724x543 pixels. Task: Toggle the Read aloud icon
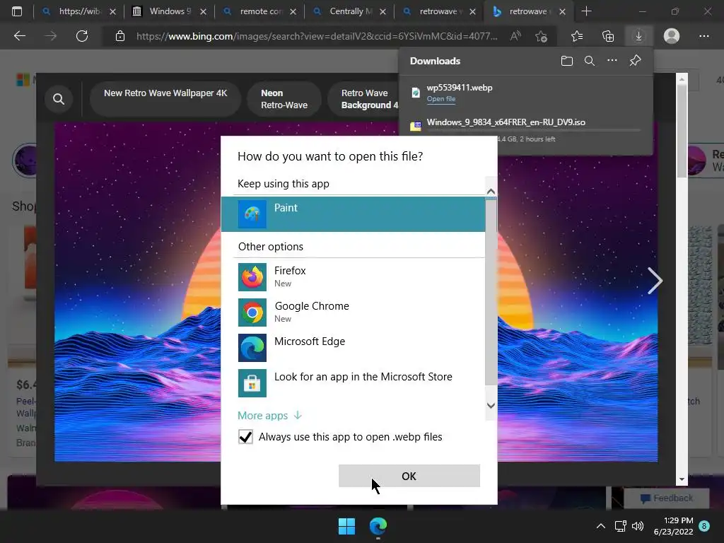[x=515, y=36]
